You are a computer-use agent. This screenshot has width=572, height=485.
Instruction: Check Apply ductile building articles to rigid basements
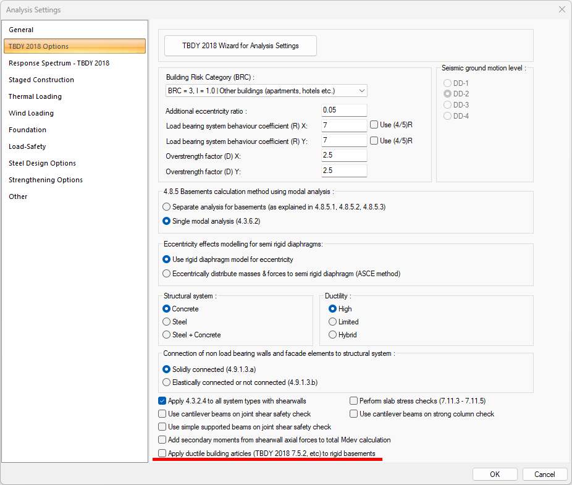[x=162, y=453]
